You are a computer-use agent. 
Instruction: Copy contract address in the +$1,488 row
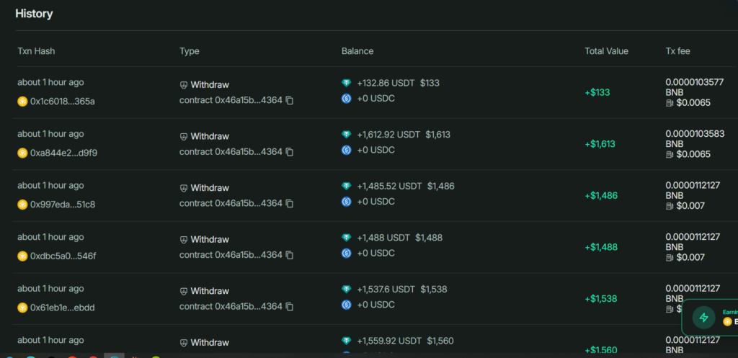point(290,255)
